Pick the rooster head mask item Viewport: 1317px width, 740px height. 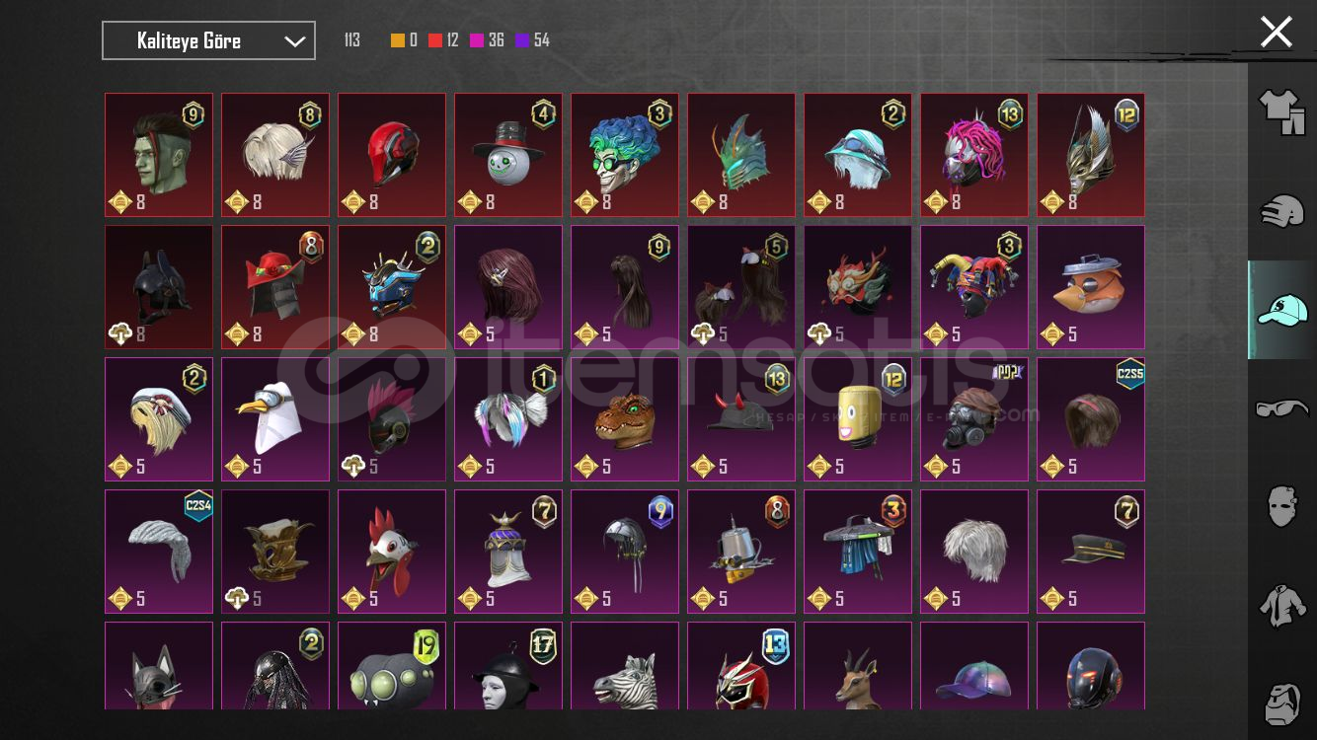click(x=392, y=552)
